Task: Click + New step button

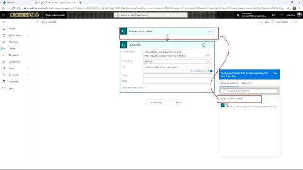Action: (156, 102)
